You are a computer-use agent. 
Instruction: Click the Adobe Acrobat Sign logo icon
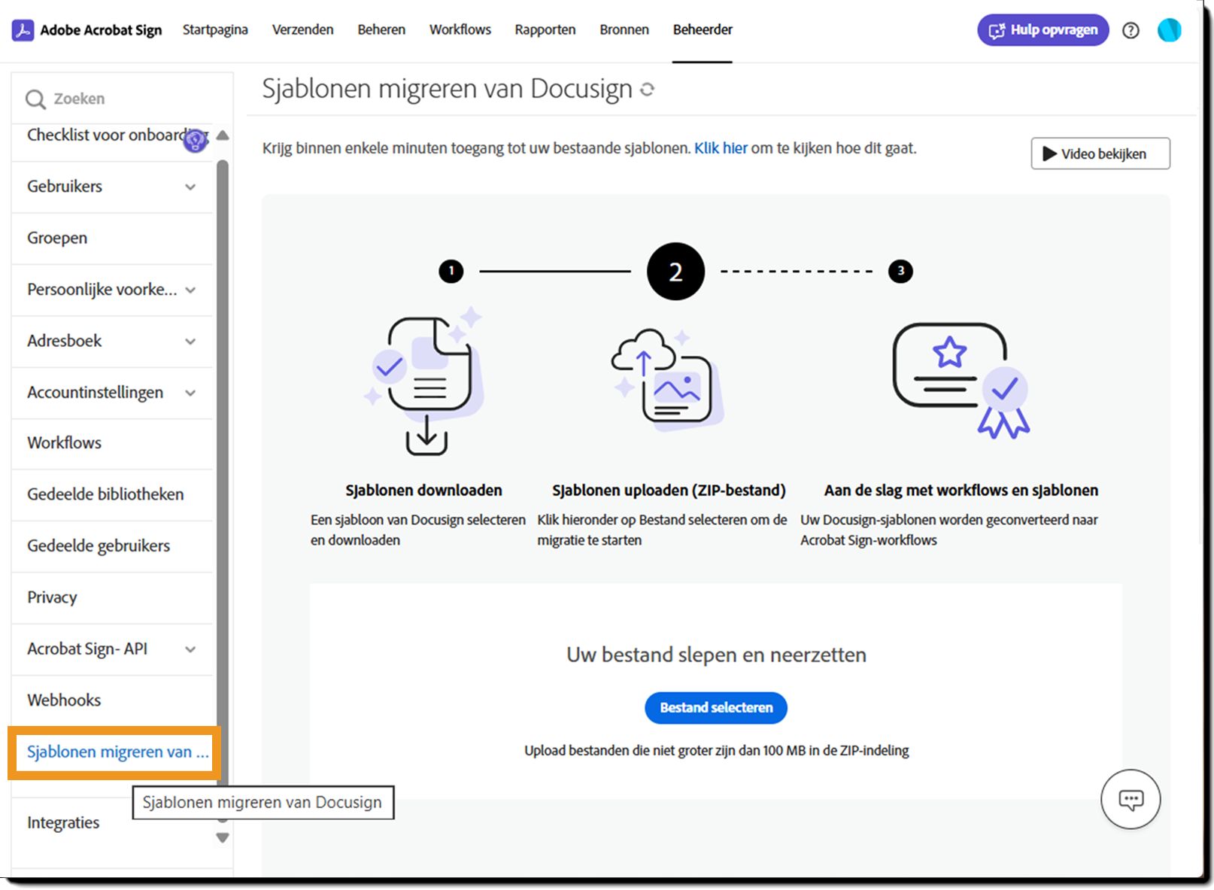point(23,30)
